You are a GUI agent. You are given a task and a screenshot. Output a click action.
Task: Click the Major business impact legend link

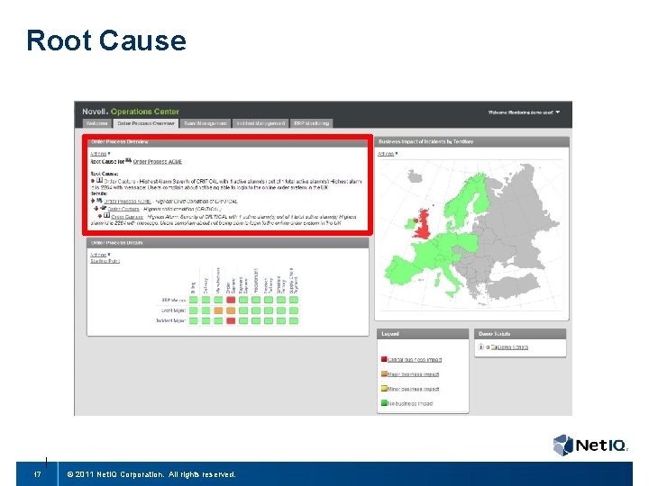413,374
